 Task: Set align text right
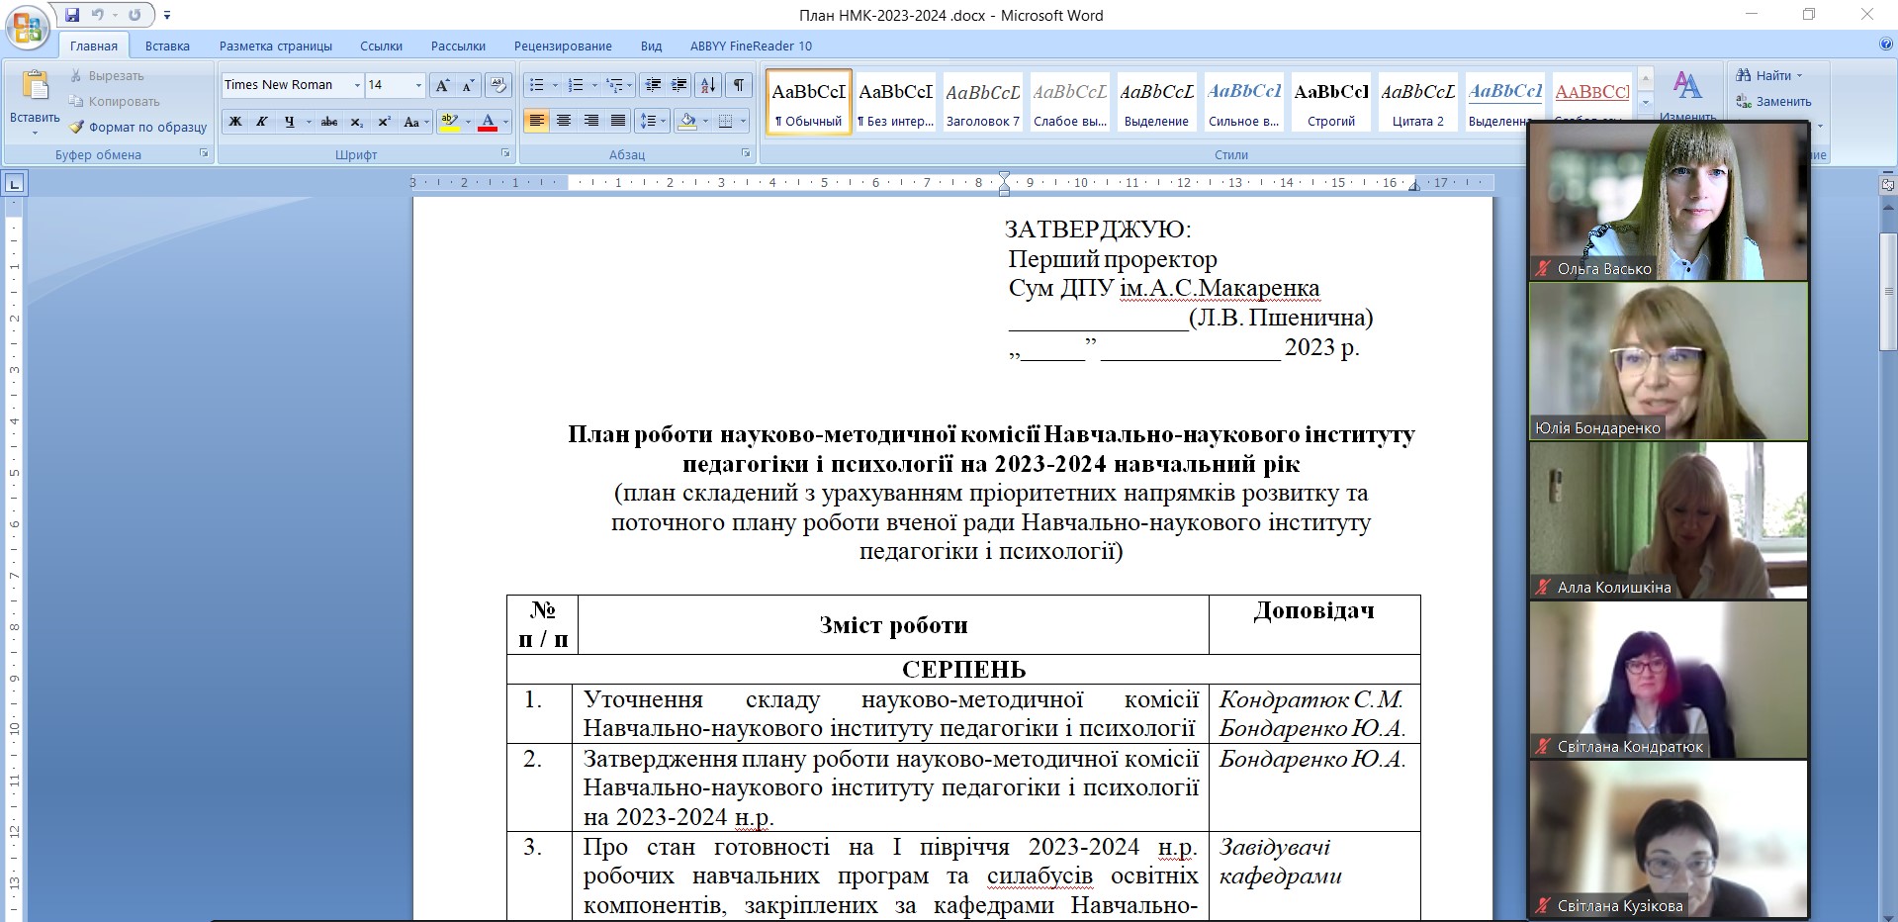pos(590,121)
